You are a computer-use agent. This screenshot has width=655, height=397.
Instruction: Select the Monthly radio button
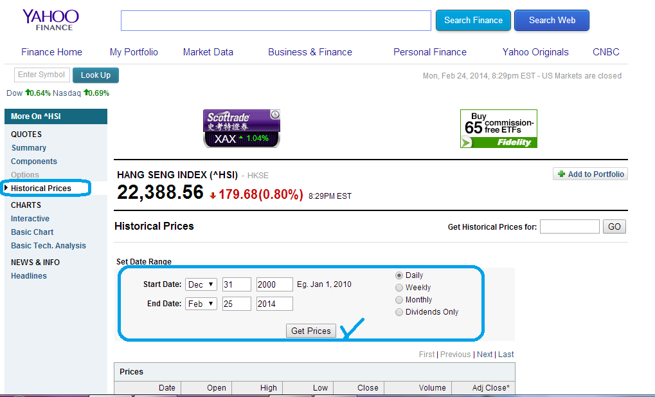click(399, 300)
